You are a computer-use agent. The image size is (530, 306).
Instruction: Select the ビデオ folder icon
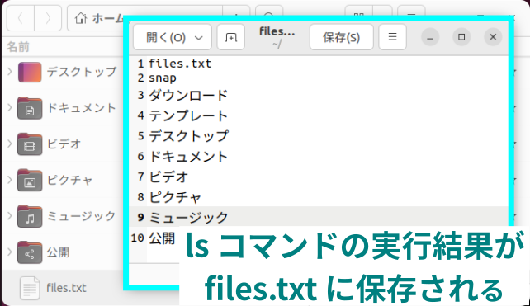pyautogui.click(x=30, y=144)
